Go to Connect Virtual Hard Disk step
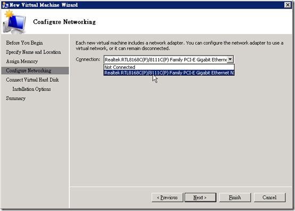295x211 pixels. click(x=32, y=80)
